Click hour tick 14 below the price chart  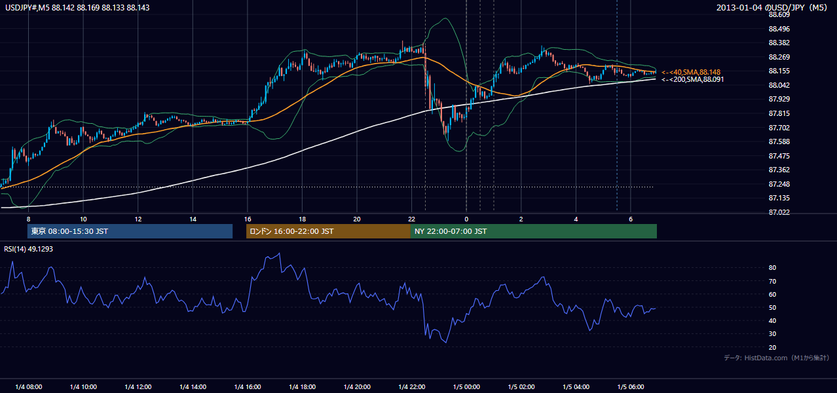[193, 218]
